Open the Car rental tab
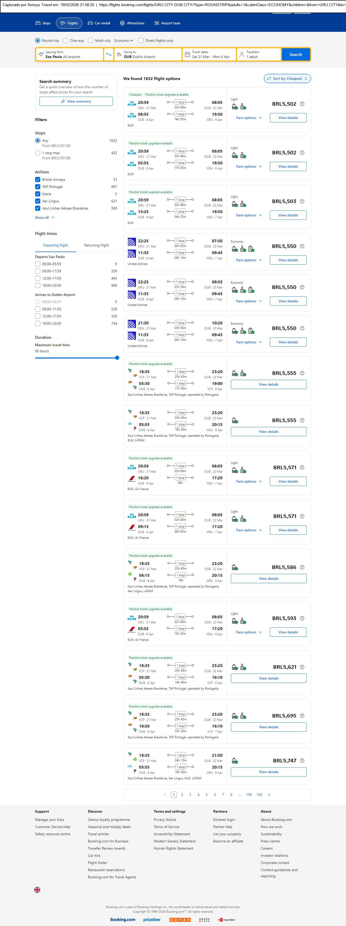The width and height of the screenshot is (346, 926). (99, 23)
